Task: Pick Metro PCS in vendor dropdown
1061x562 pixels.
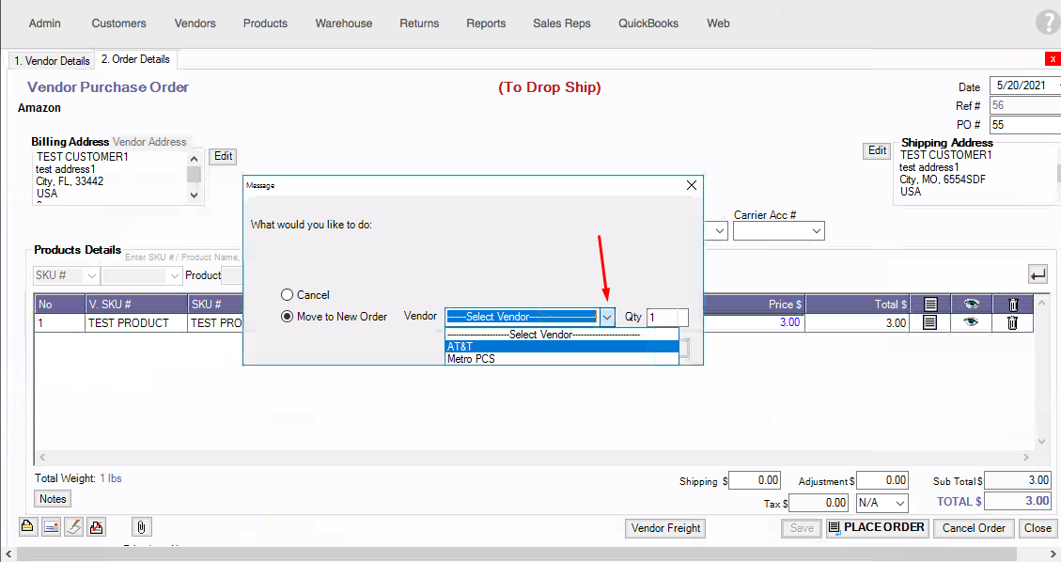Action: point(561,359)
